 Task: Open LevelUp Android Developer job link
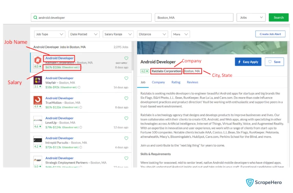(x=59, y=118)
